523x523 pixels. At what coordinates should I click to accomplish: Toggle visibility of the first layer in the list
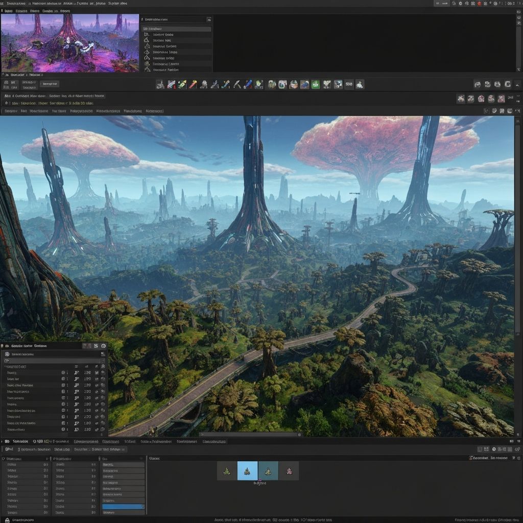pos(63,372)
